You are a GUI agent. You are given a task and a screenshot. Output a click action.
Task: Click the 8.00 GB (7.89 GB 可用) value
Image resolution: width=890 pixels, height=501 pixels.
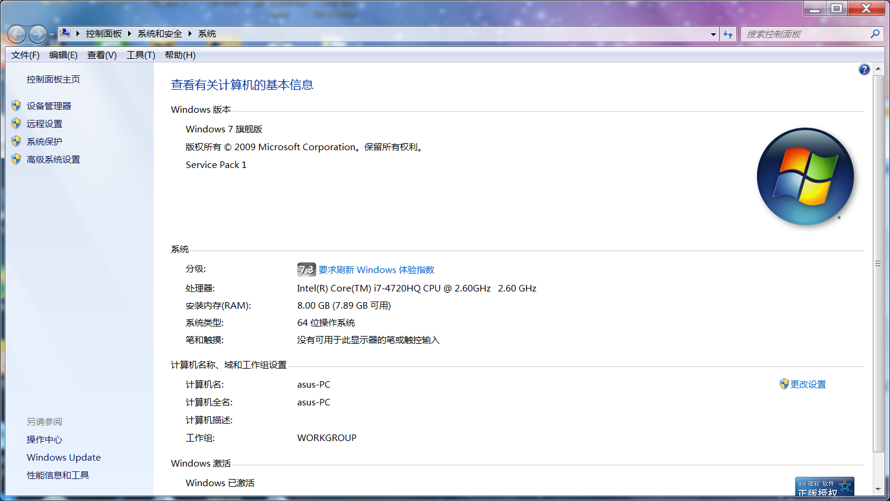(x=344, y=306)
